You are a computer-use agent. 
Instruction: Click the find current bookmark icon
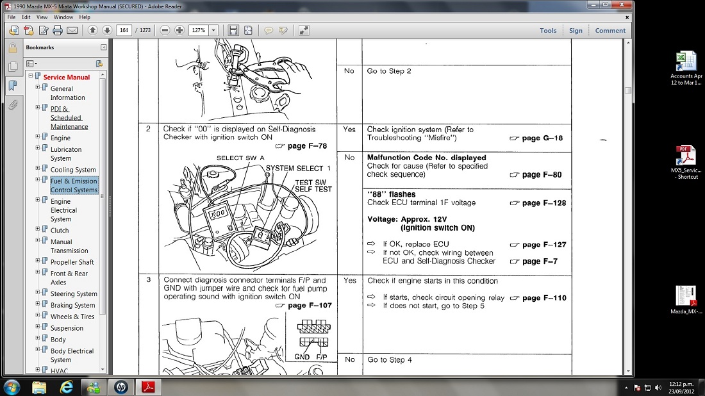[99, 64]
